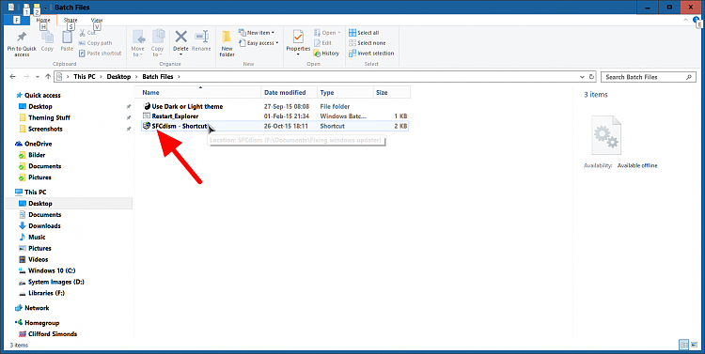This screenshot has width=705, height=354.
Task: Open recent locations dropdown arrow
Action: [38, 77]
